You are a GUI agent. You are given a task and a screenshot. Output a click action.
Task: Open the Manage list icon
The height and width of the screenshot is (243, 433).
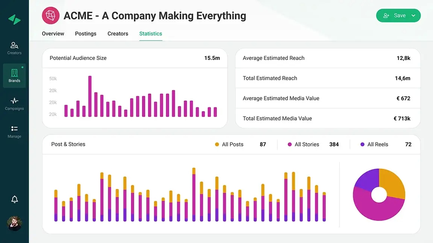[x=14, y=129]
